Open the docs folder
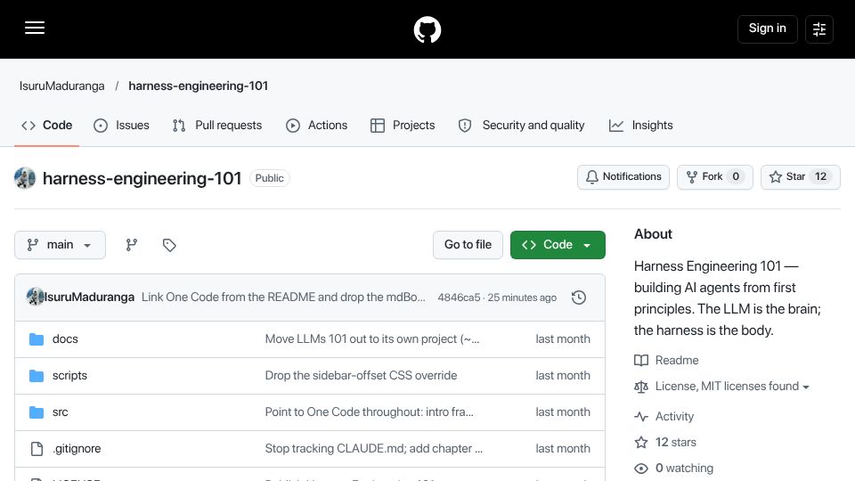The width and height of the screenshot is (855, 481). point(65,339)
